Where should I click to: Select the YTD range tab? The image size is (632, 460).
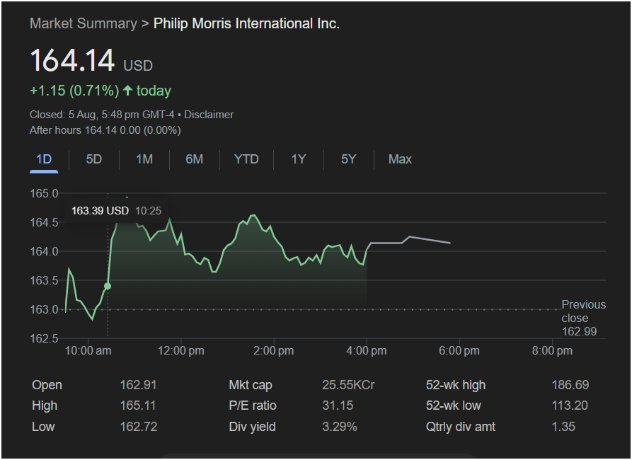coord(246,159)
